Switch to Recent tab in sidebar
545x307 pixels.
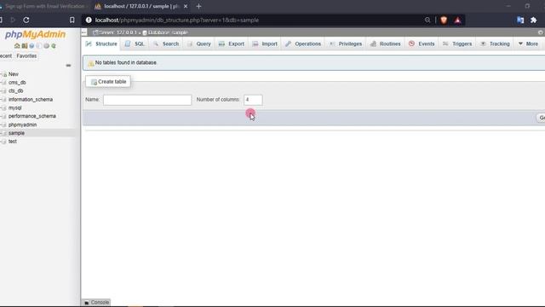6,56
